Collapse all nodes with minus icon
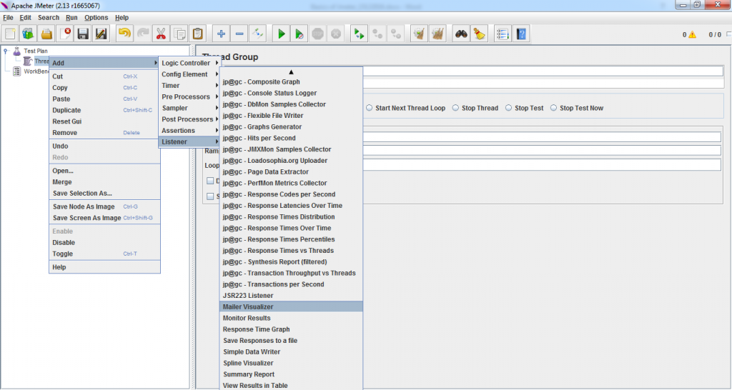The width and height of the screenshot is (732, 390). (x=239, y=34)
